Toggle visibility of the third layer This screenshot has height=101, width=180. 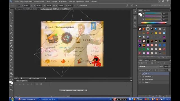[139, 79]
